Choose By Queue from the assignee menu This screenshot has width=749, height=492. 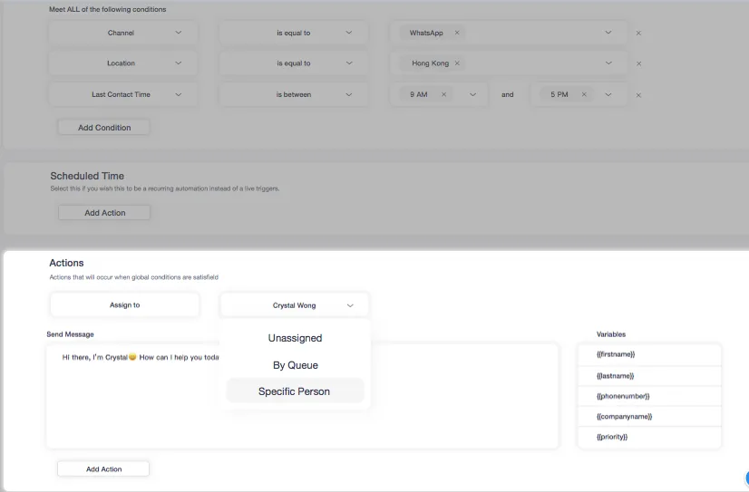coord(296,365)
